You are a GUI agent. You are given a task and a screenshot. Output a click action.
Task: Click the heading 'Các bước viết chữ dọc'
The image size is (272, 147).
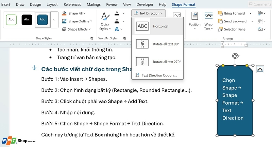(x=72, y=69)
